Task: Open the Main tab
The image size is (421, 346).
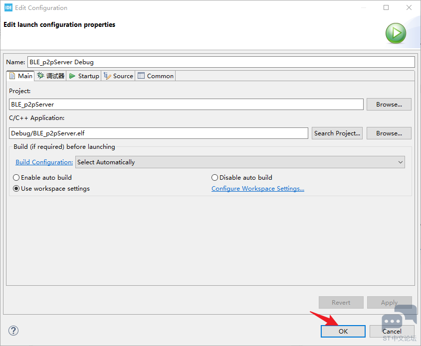Action: (20, 76)
